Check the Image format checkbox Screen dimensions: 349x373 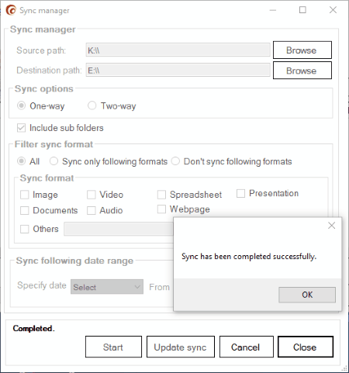coord(25,195)
